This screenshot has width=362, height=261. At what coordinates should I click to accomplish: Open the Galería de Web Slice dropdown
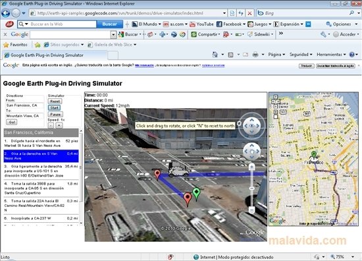click(135, 45)
